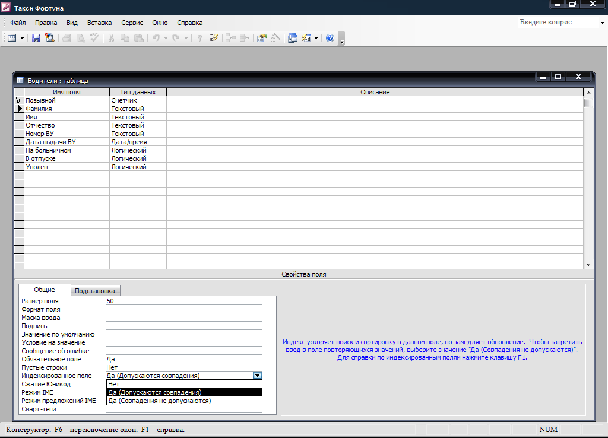Open the Redo history dropdown arrow
This screenshot has width=608, height=438.
click(186, 38)
